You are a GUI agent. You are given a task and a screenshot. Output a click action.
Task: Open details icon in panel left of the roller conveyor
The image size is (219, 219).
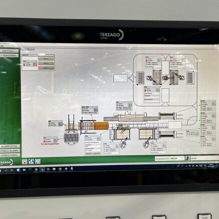[x=60, y=124]
